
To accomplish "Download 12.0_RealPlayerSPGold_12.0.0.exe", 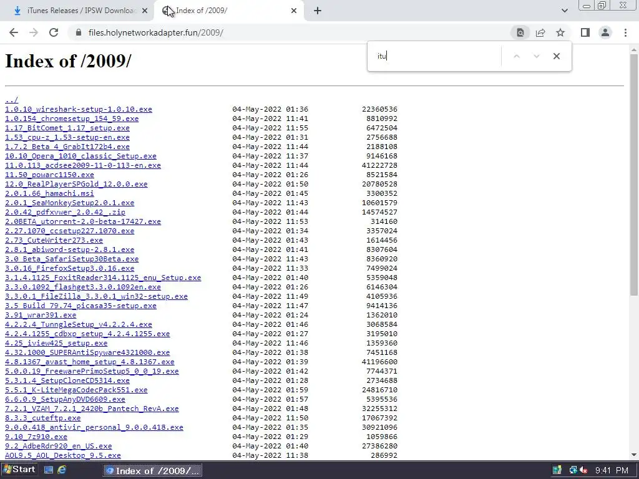I will [76, 184].
